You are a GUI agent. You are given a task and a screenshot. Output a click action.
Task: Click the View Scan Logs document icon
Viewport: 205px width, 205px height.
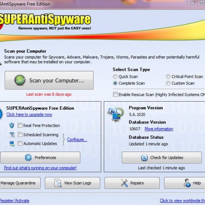pyautogui.click(x=58, y=183)
